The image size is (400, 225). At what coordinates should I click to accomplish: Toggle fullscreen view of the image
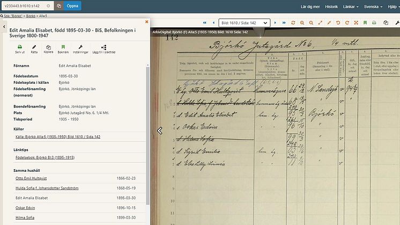pos(356,23)
